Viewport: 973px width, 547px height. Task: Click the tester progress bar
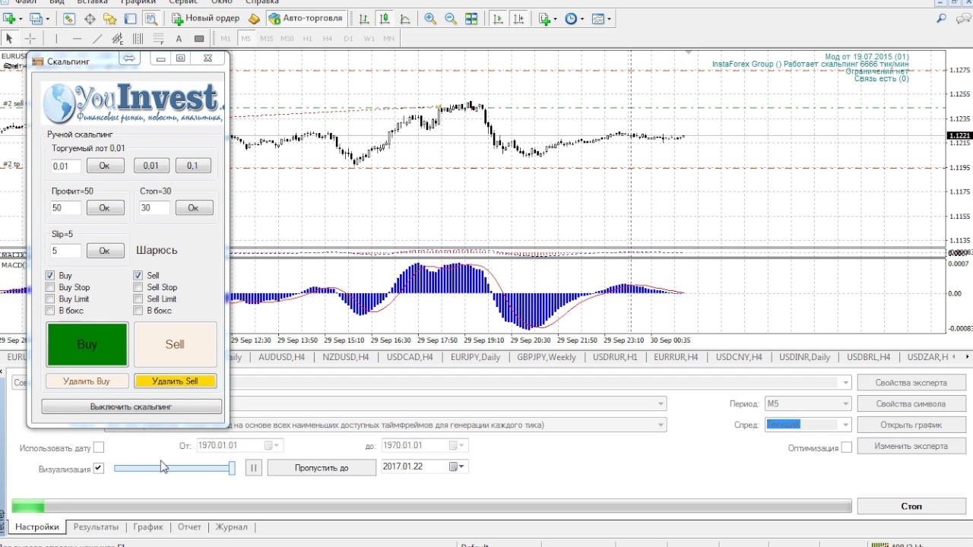(431, 506)
